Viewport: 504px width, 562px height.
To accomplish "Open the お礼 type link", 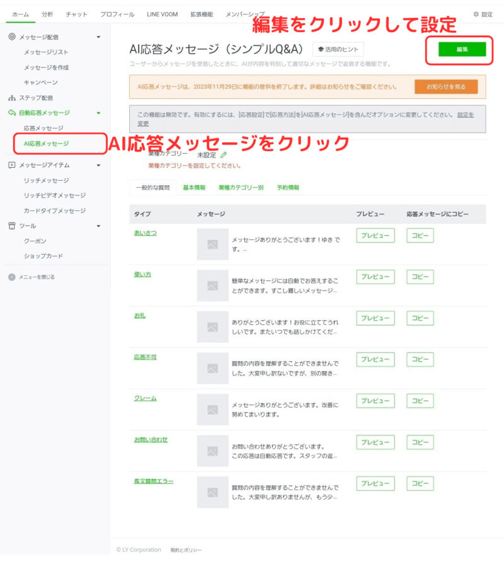I will pyautogui.click(x=139, y=316).
